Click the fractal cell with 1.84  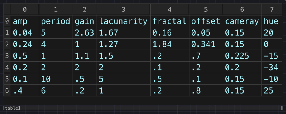(x=170, y=44)
